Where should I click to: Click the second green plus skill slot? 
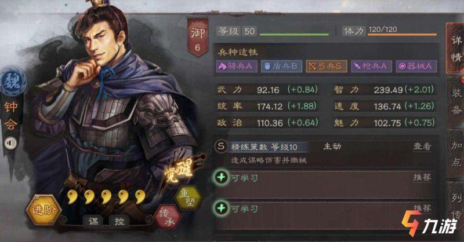coord(221,208)
